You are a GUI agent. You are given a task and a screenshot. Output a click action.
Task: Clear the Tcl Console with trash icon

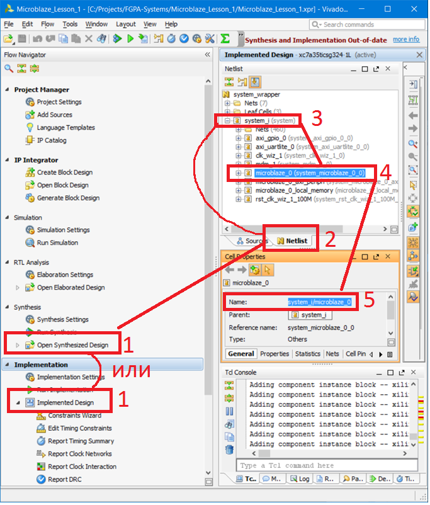point(229,449)
